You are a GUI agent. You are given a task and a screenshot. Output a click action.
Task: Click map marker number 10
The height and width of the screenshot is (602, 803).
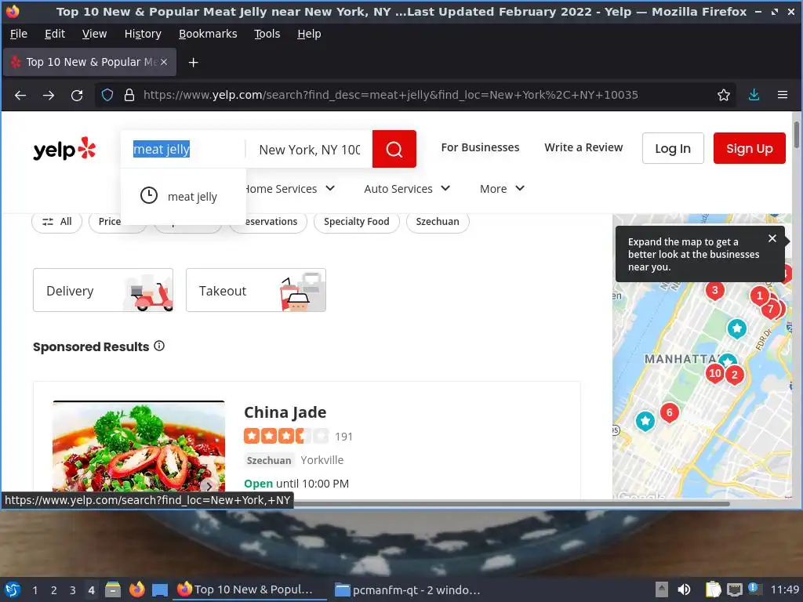(715, 373)
